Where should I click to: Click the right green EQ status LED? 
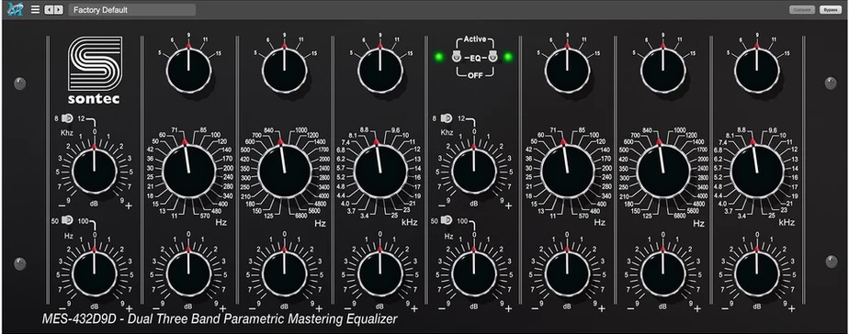508,57
